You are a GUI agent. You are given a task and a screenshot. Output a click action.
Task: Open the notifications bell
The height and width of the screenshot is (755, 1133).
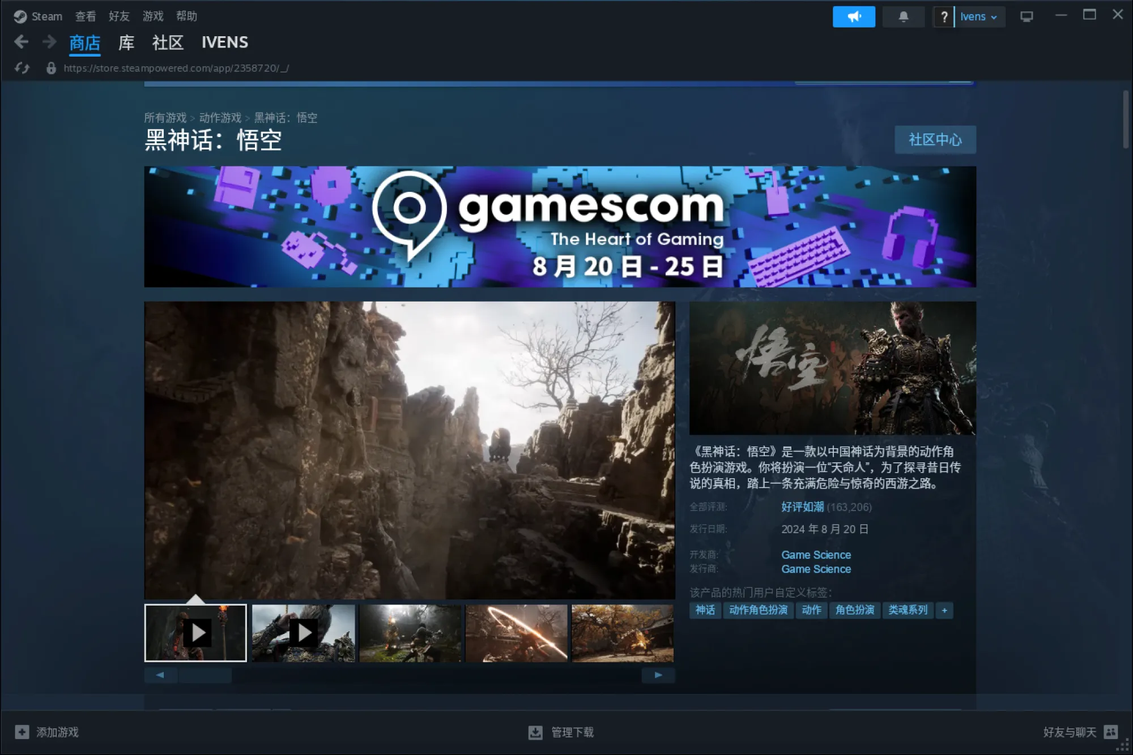903,17
